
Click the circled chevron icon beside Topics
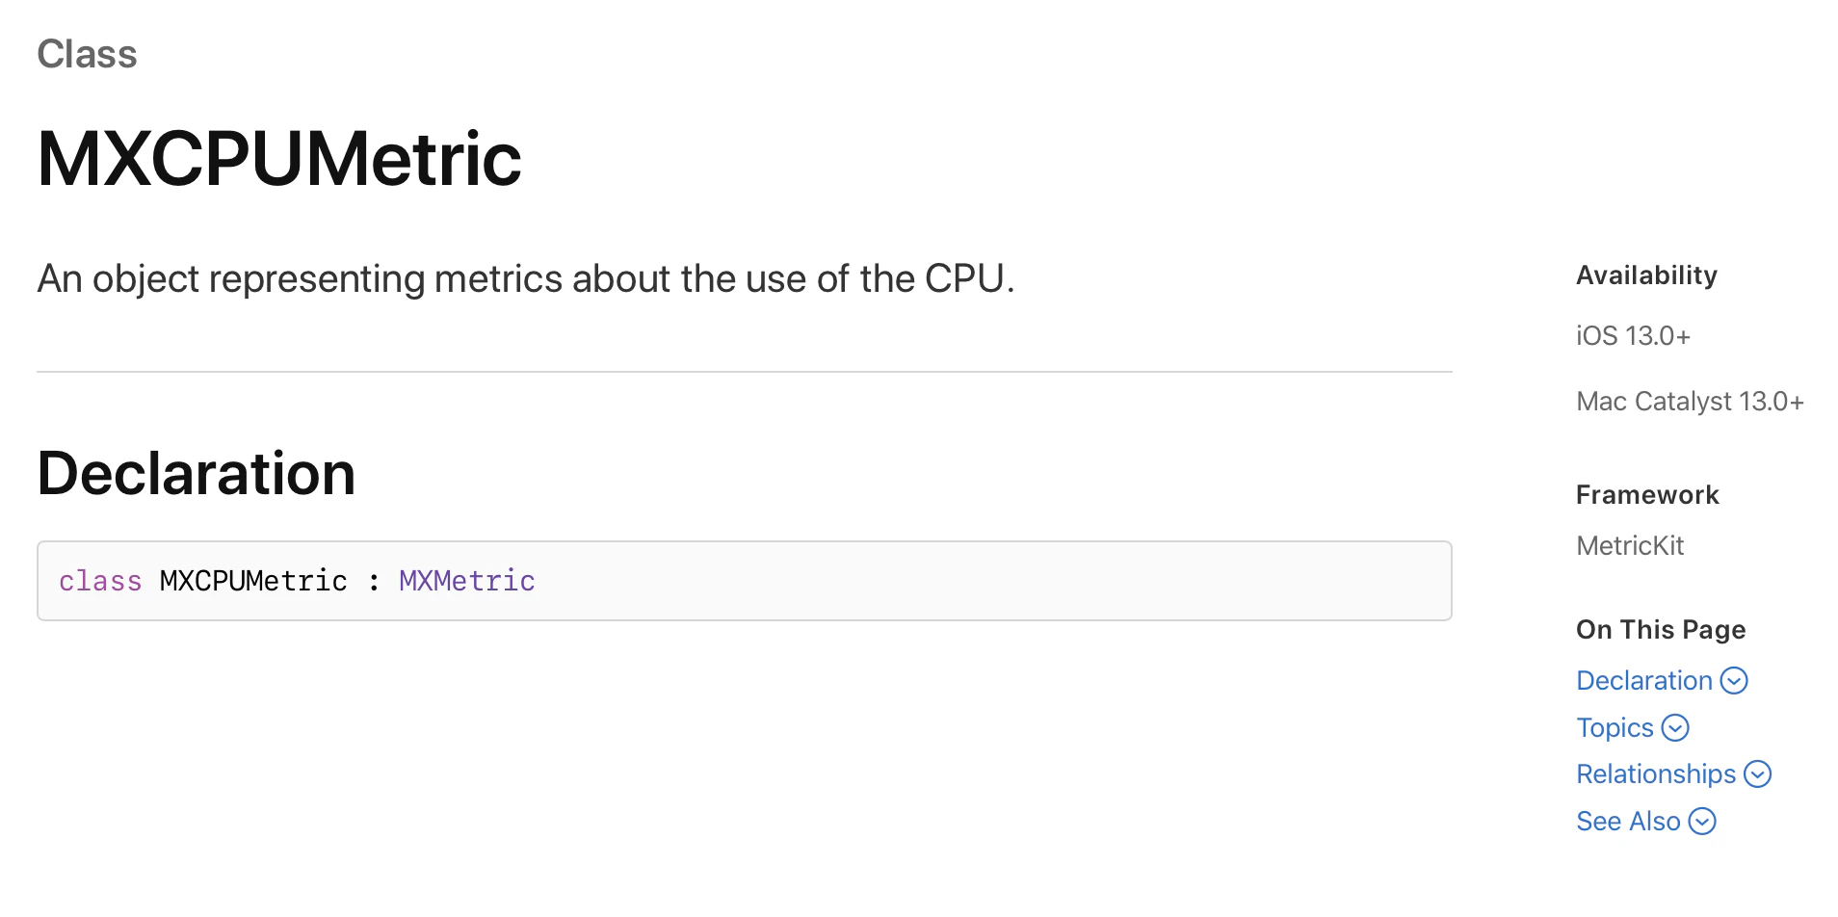1675,728
